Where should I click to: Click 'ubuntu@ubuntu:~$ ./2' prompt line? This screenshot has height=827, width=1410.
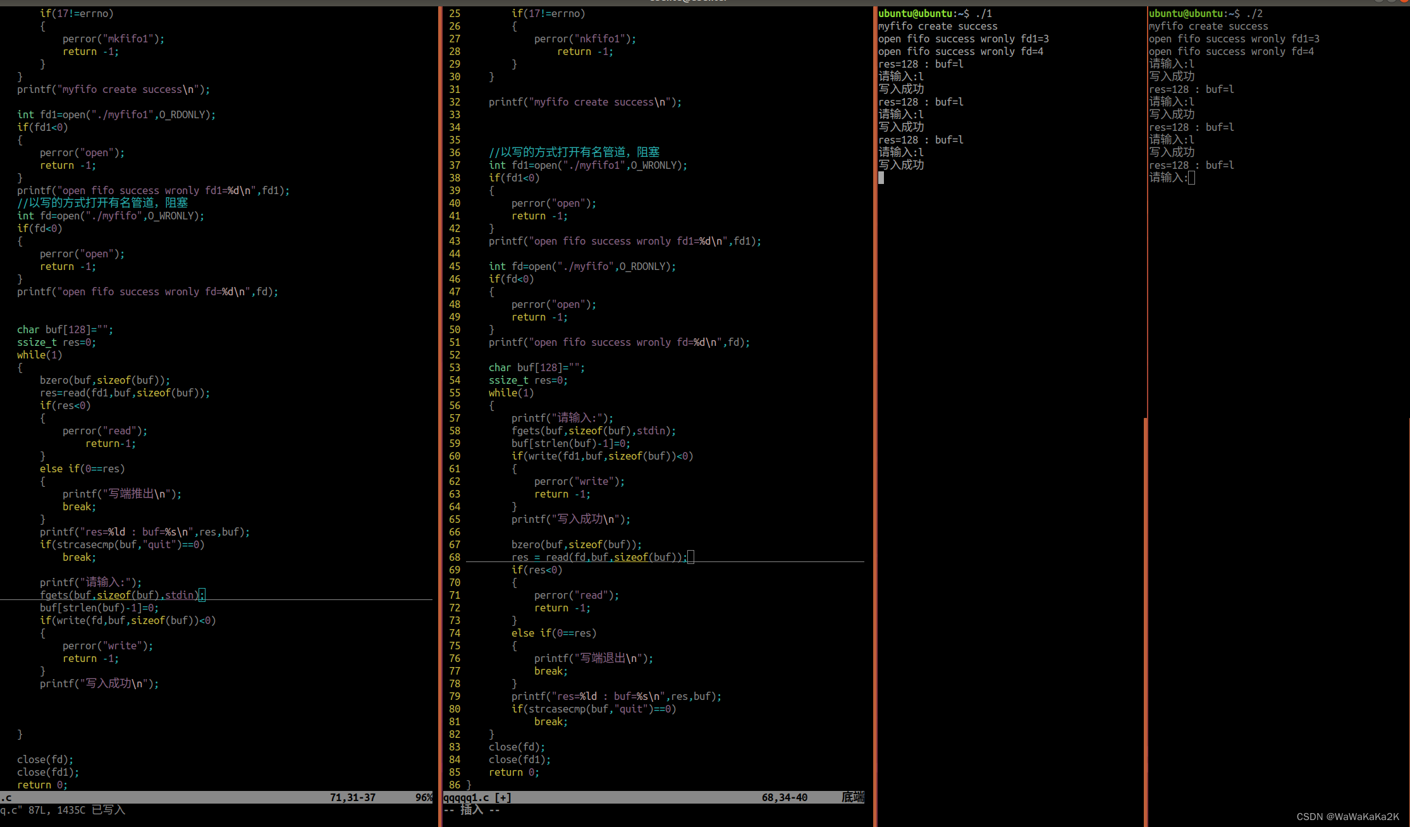pyautogui.click(x=1205, y=13)
